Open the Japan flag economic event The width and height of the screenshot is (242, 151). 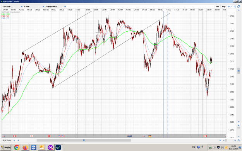[x=32, y=136]
